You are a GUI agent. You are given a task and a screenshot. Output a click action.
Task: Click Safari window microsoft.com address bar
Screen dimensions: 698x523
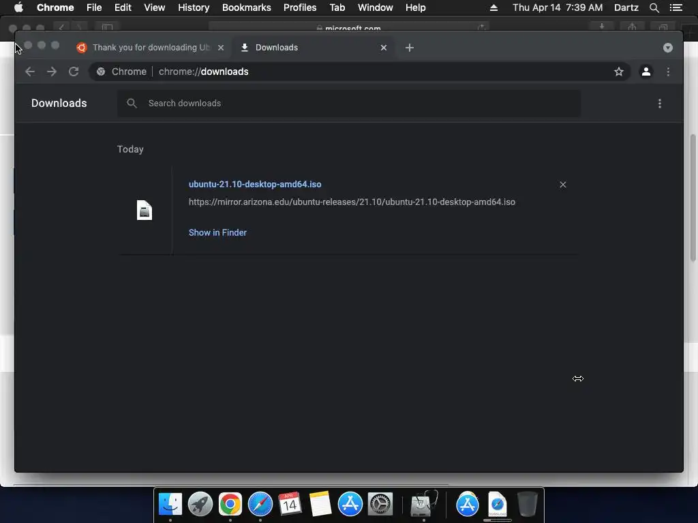click(348, 27)
